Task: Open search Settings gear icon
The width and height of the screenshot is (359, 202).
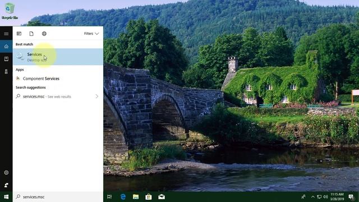Action: (6, 172)
